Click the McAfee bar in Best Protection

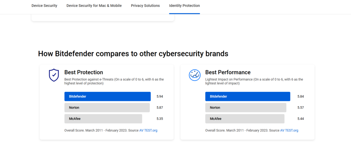(103, 119)
